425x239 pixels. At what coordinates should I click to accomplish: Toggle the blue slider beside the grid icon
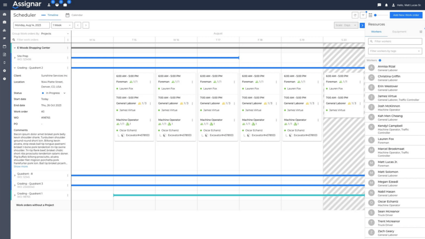(x=375, y=14)
